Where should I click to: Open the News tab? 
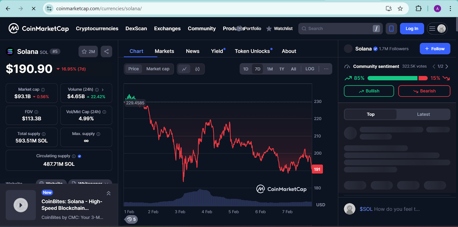[193, 51]
